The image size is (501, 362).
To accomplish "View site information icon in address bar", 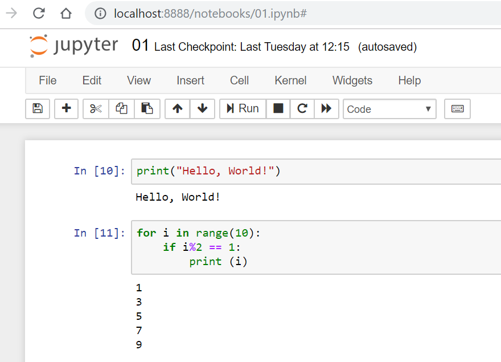I will tap(100, 14).
